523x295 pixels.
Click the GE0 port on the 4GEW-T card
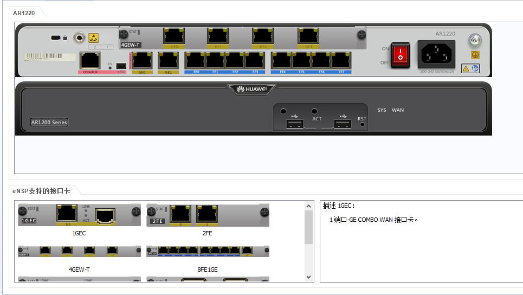coord(174,36)
